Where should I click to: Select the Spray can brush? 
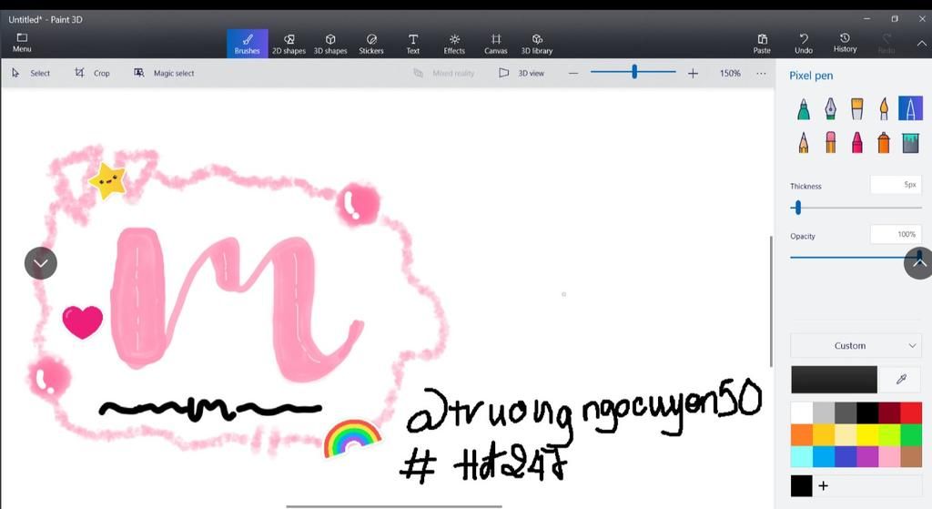coord(884,143)
